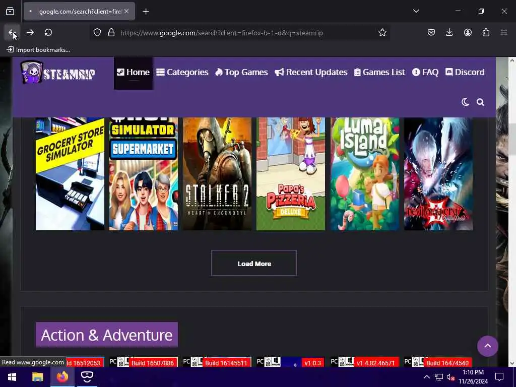Open Grocery Store Simulator game cover

70,174
